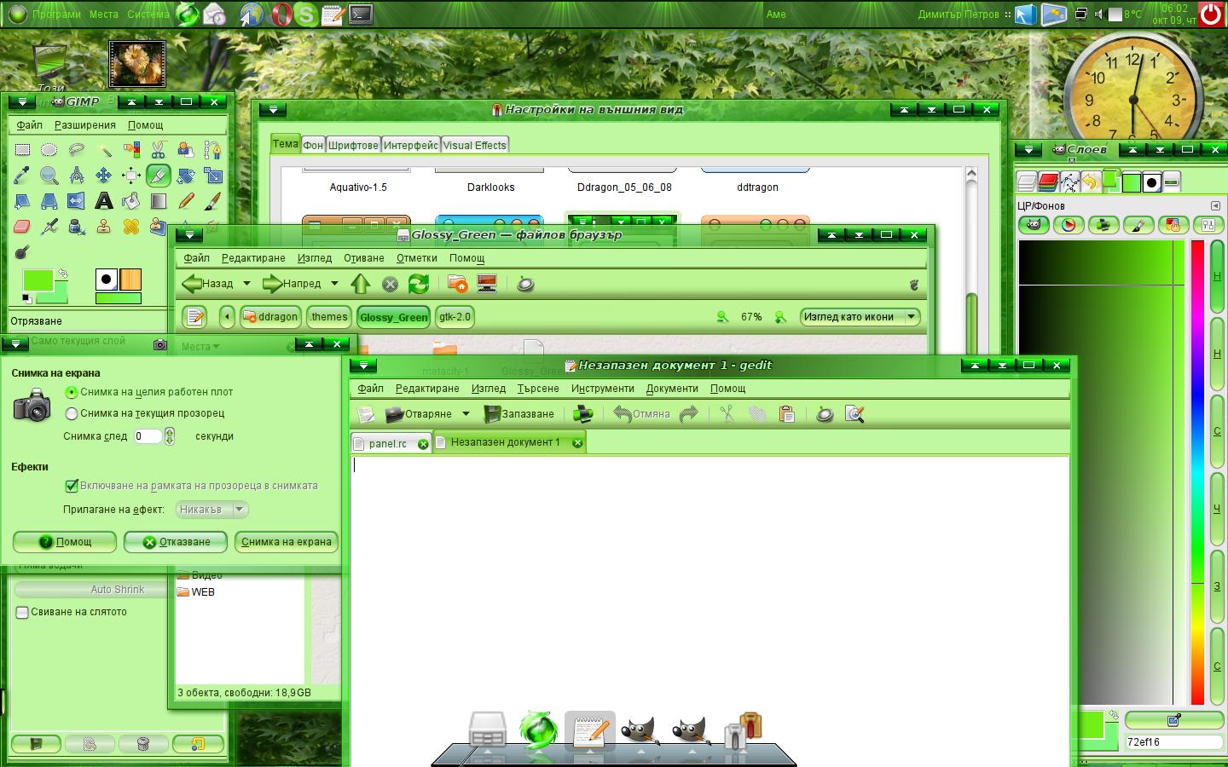Open the Tools menu in gedit
This screenshot has width=1228, height=767.
click(603, 389)
